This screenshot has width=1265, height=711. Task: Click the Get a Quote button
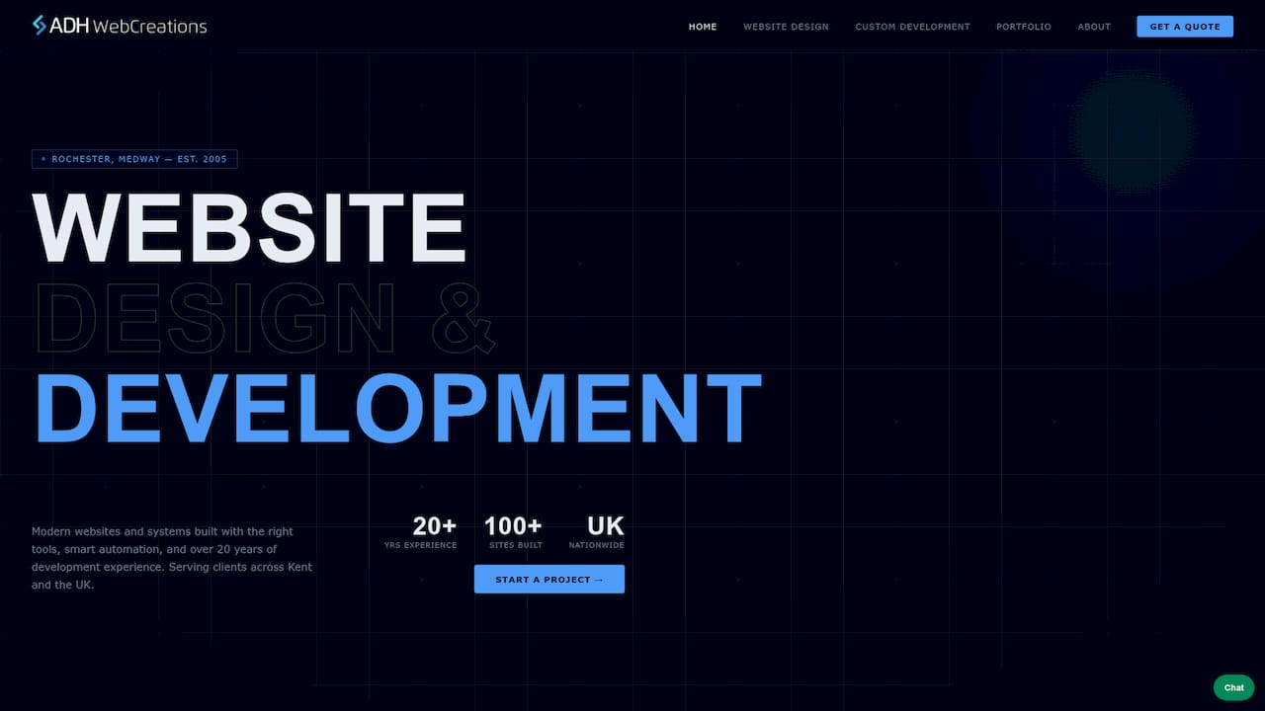(1185, 27)
